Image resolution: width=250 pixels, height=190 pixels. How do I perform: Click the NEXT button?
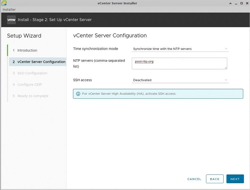[x=235, y=179]
